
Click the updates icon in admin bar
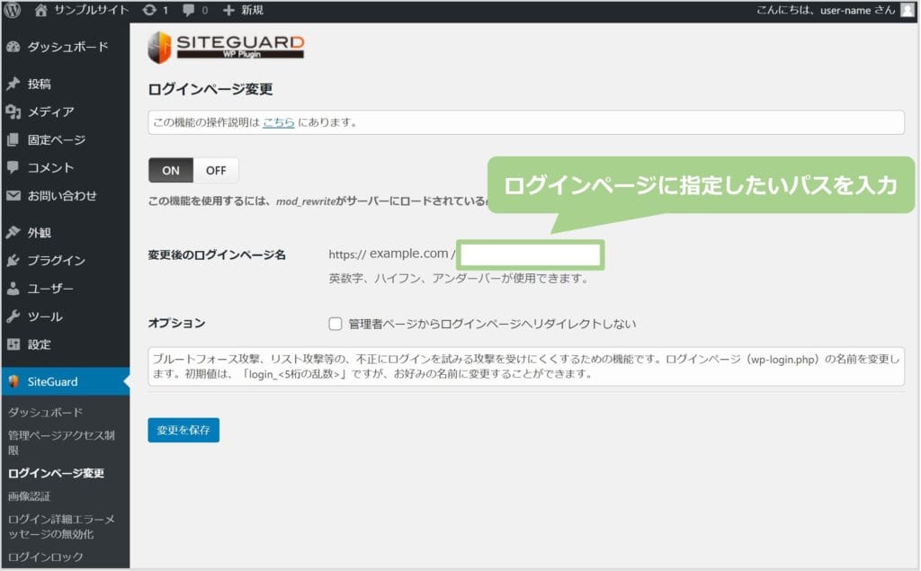tap(148, 11)
